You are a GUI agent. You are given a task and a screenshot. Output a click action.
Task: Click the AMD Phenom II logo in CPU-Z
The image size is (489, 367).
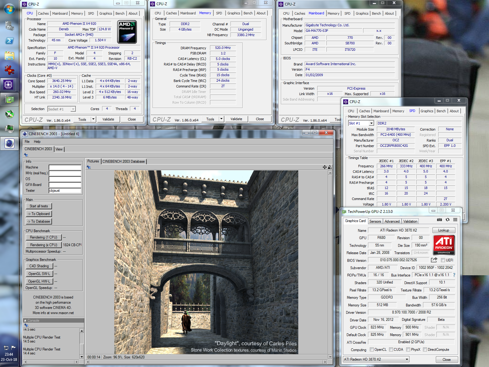[x=127, y=32]
